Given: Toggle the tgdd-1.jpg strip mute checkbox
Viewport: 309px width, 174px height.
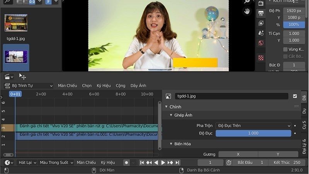Looking at the screenshot, I should [295, 96].
